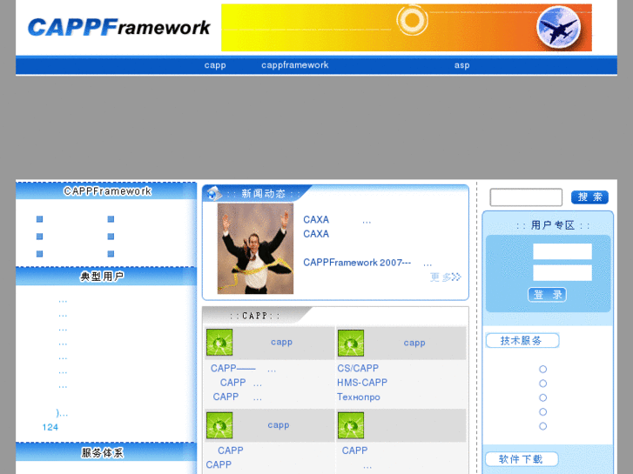Click the 登录 login button
This screenshot has height=474, width=633.
[547, 295]
